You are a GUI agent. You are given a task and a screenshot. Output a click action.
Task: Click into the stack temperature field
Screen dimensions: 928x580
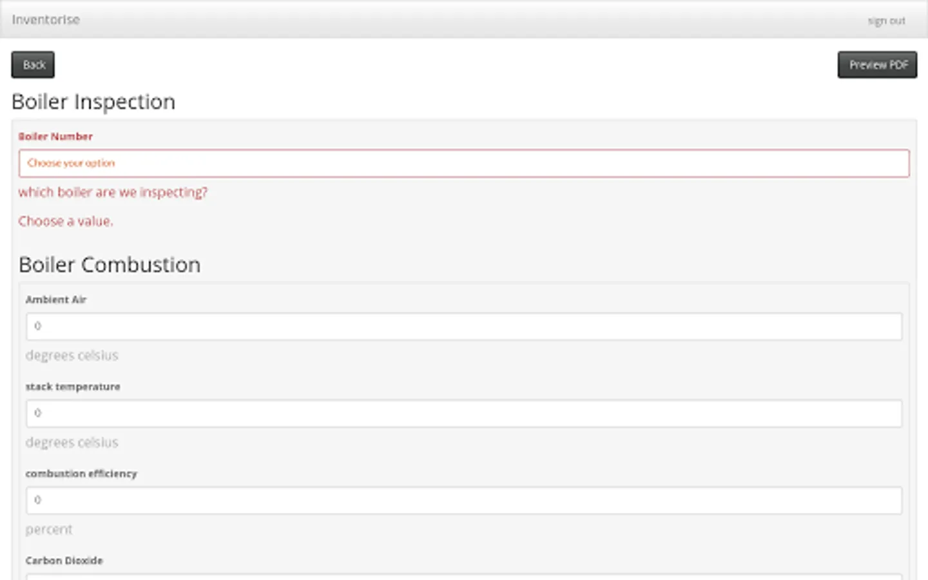coord(464,414)
